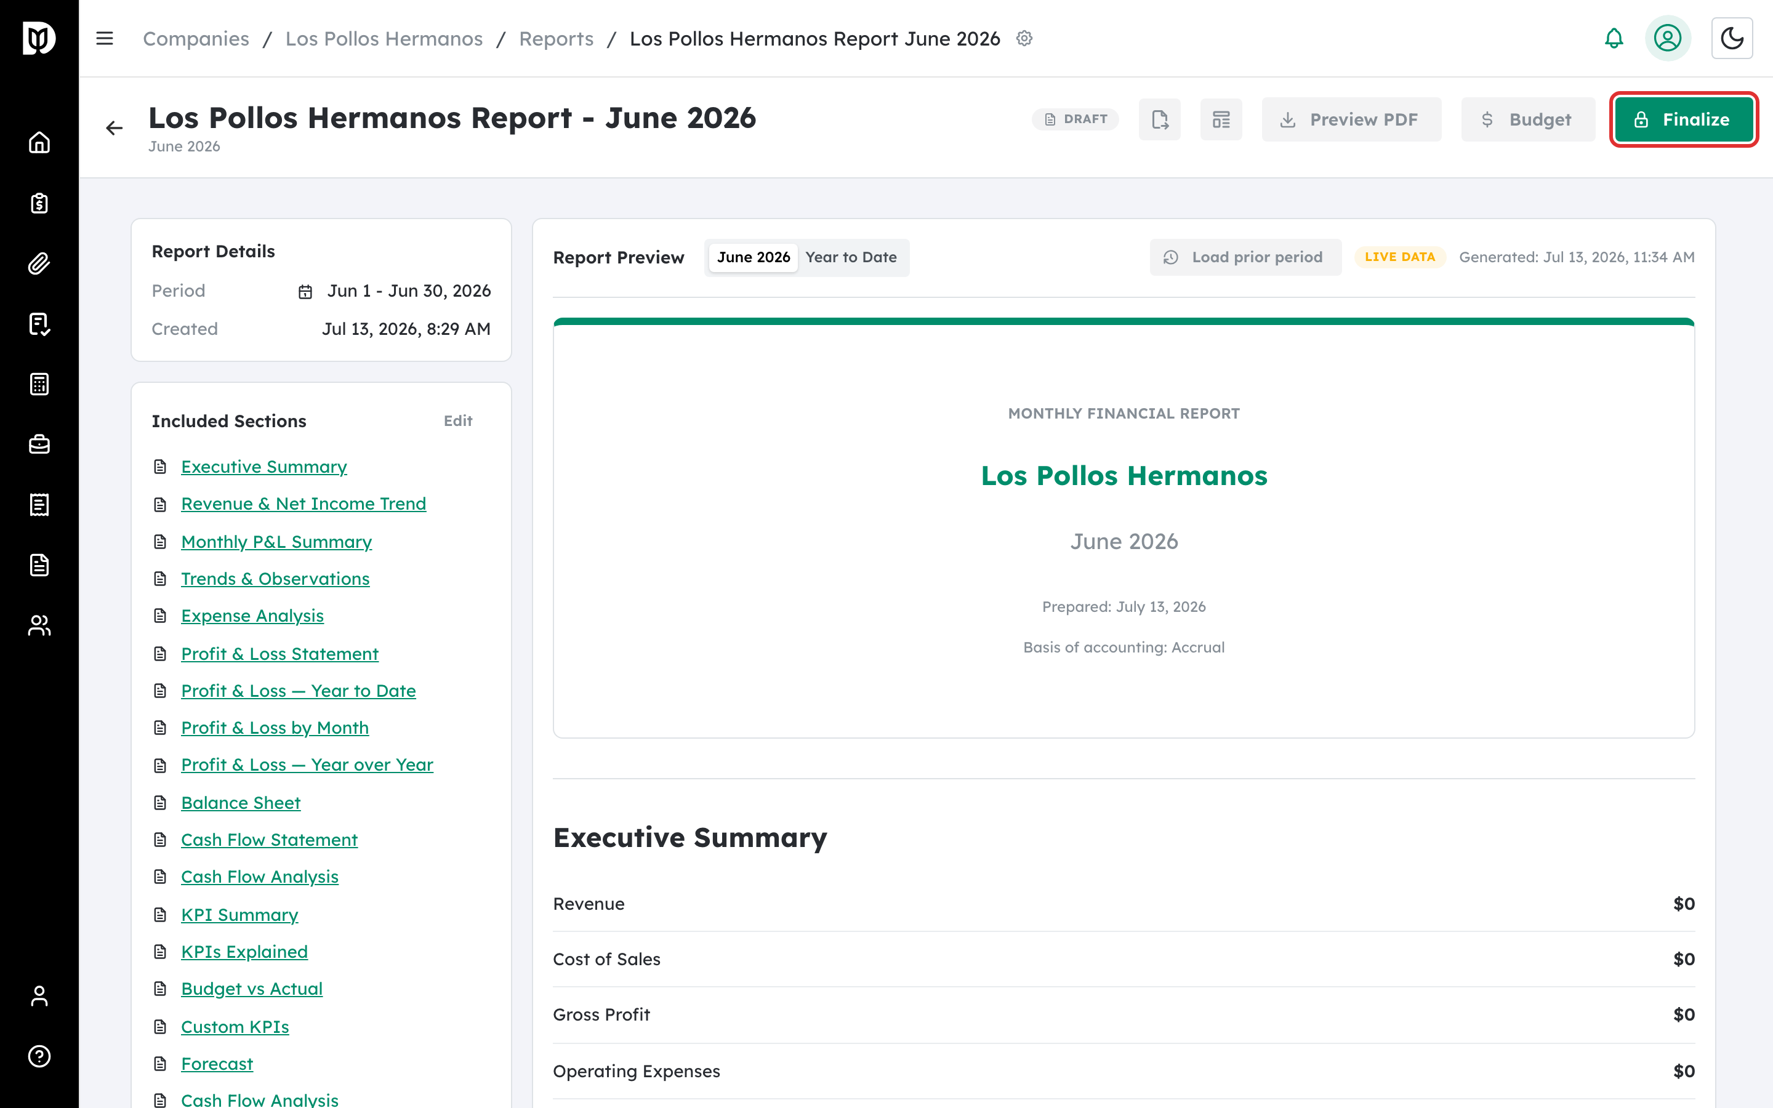Open KPIs Explained link

(x=244, y=952)
